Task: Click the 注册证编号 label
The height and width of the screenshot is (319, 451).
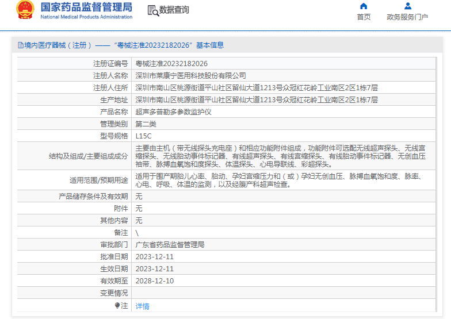Action: pyautogui.click(x=110, y=63)
